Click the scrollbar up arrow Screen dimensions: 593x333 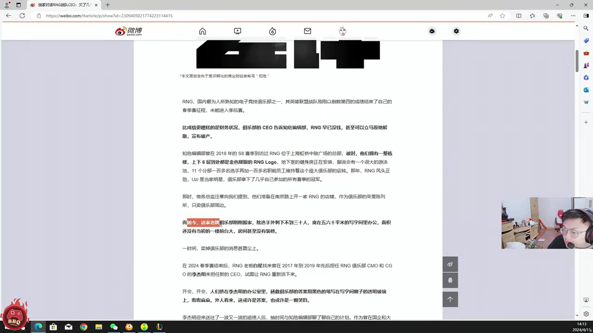click(x=577, y=26)
